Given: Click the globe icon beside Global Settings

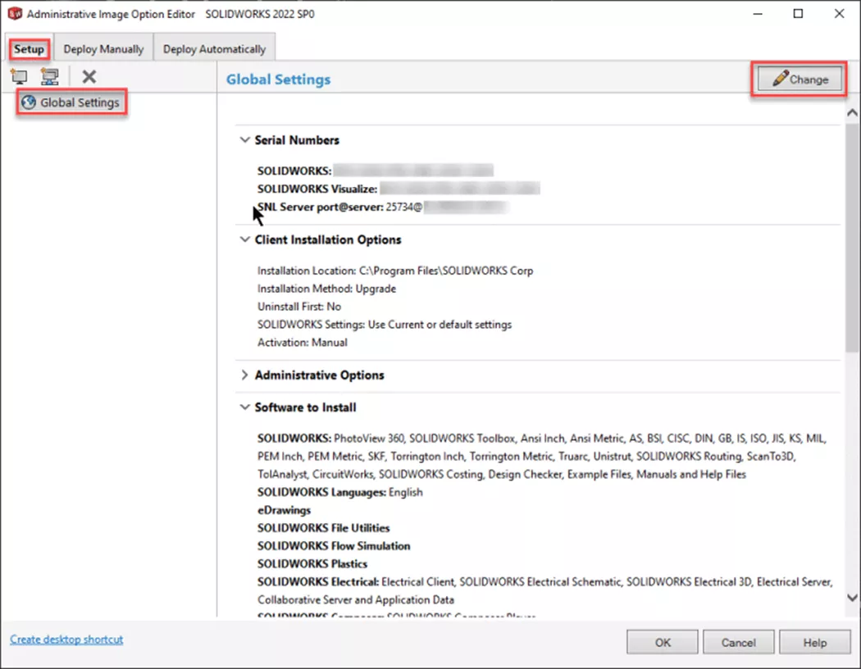Looking at the screenshot, I should point(29,102).
